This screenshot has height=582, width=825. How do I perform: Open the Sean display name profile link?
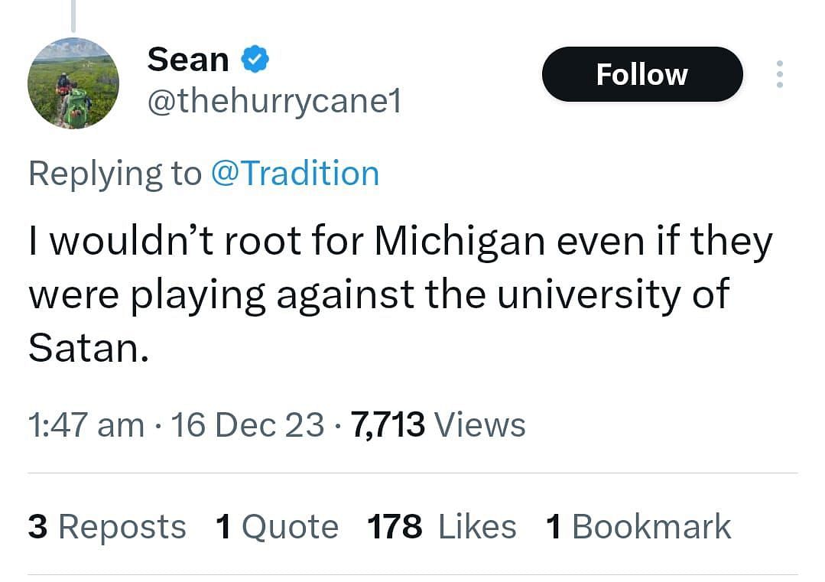(188, 59)
